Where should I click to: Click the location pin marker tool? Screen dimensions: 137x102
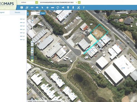click(68, 7)
